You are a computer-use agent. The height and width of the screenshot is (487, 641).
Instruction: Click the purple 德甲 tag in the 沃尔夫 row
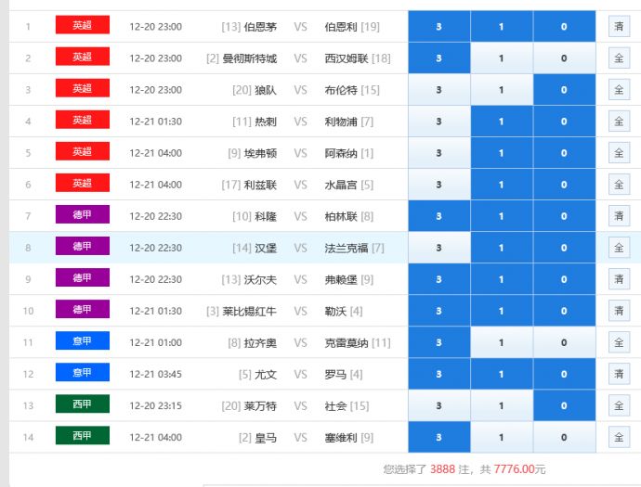coord(82,278)
